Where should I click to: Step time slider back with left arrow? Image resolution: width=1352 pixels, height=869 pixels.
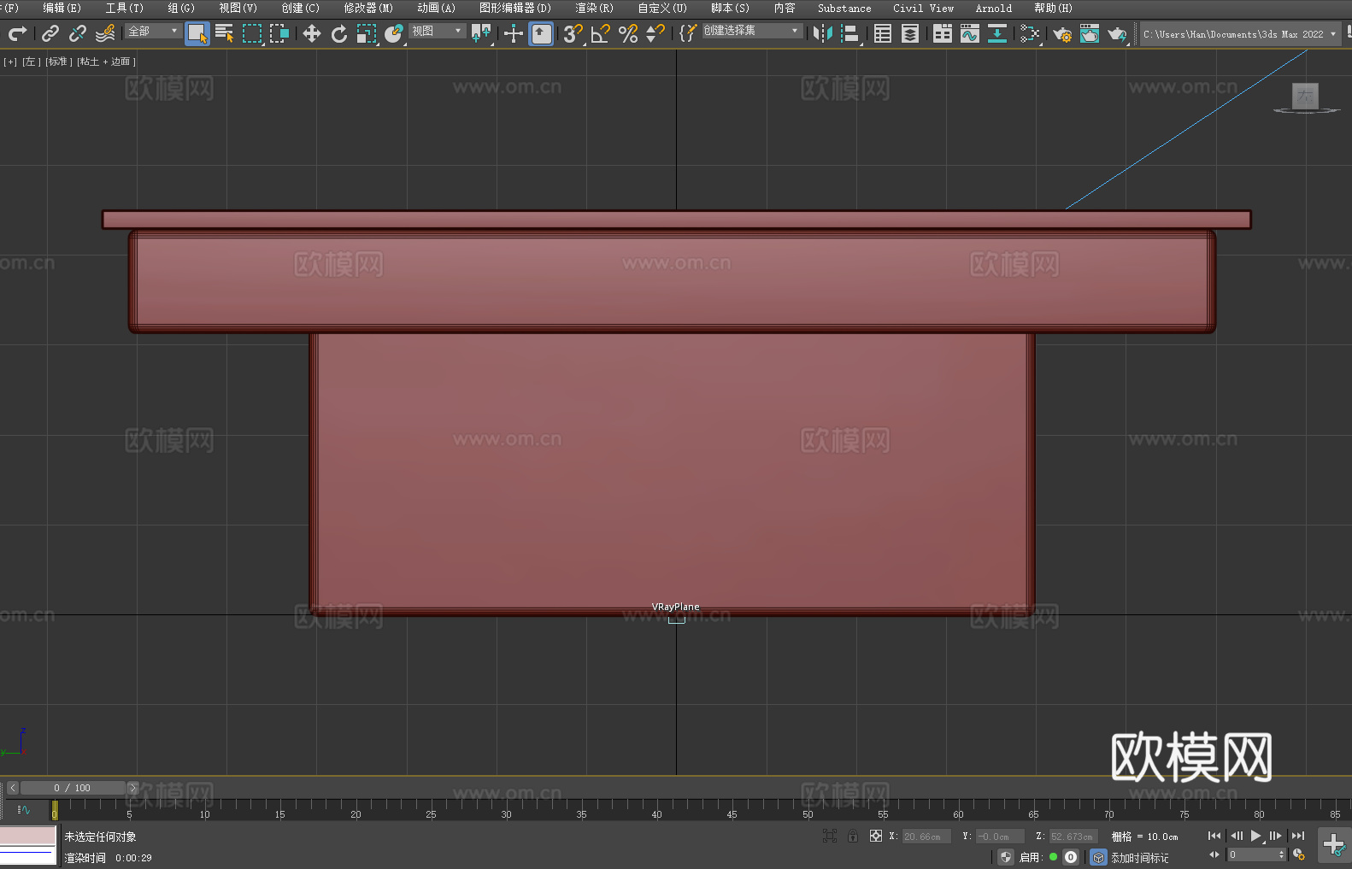click(x=13, y=788)
